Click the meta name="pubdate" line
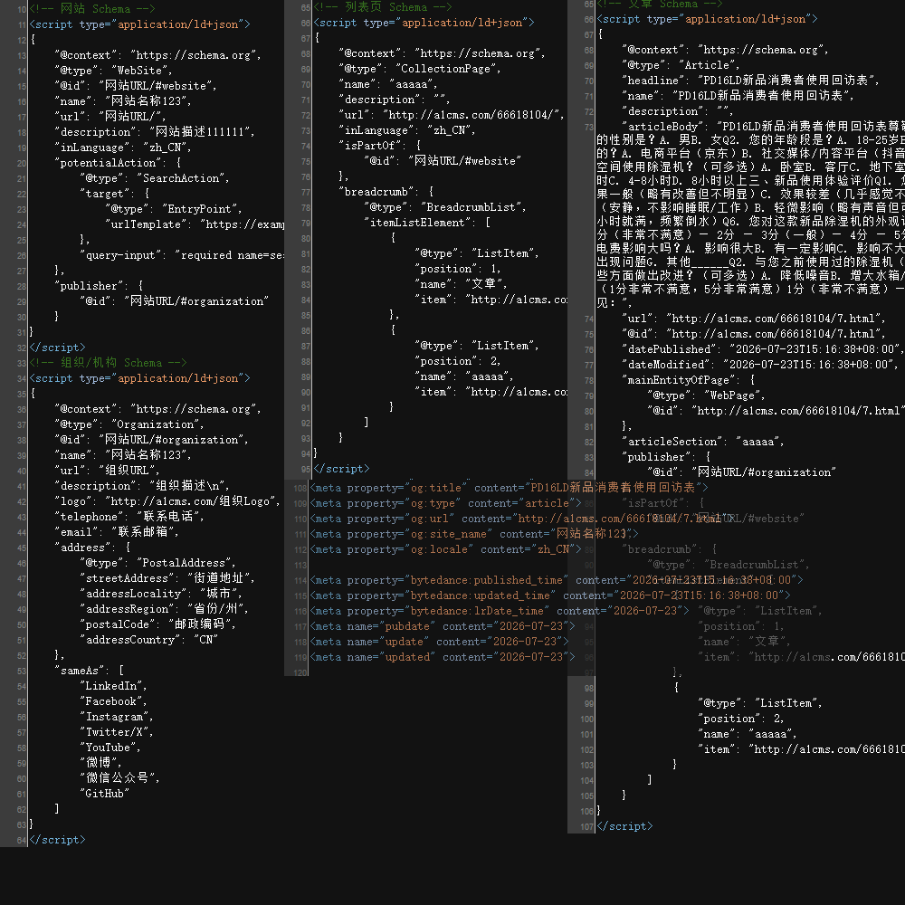The image size is (905, 905). pyautogui.click(x=443, y=626)
